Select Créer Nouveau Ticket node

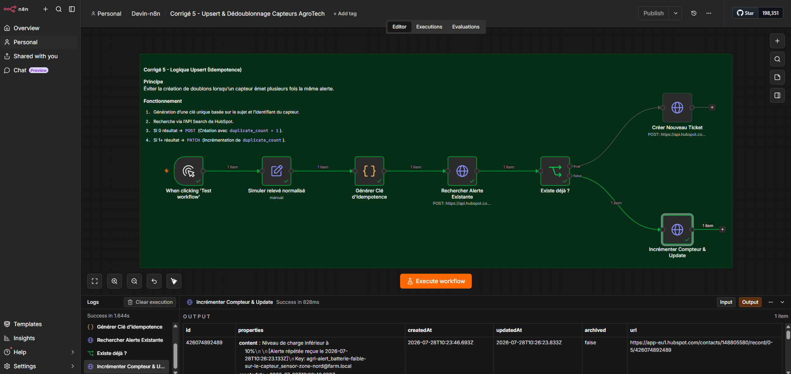pyautogui.click(x=677, y=107)
